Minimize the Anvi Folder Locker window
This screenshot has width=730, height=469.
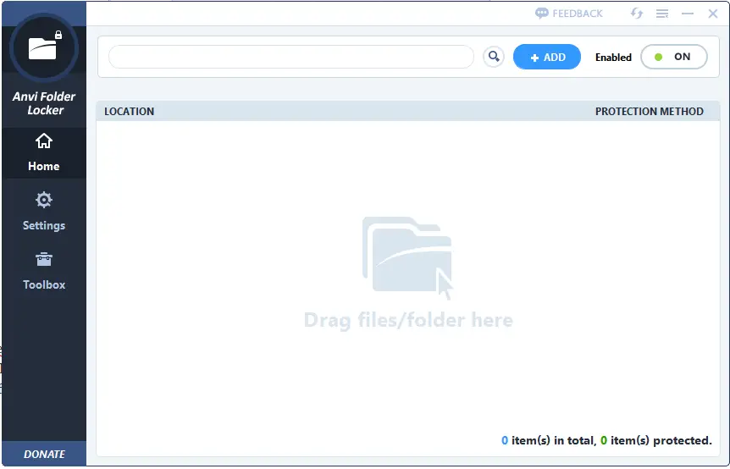click(x=688, y=14)
